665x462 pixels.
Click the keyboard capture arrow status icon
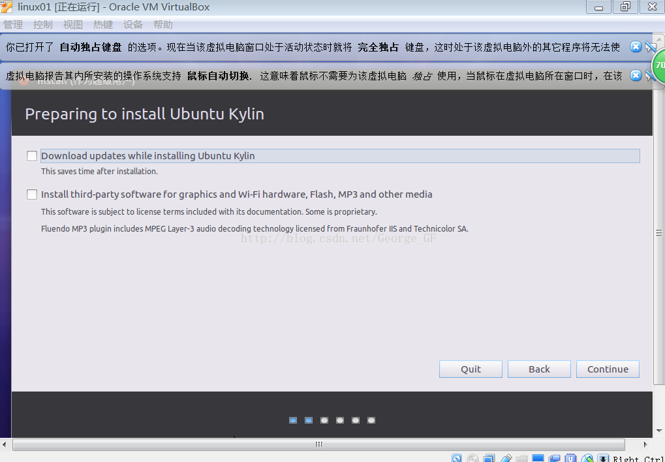pyautogui.click(x=603, y=458)
